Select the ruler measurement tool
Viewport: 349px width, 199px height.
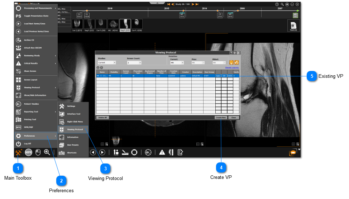(x=125, y=152)
